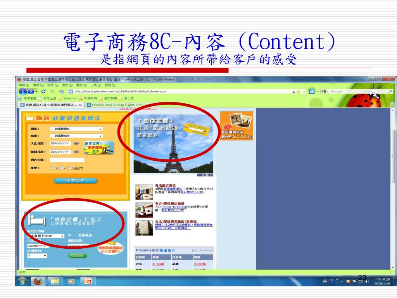Open the 城市 city dropdown
Viewport: 397px width, 298px height.
click(x=76, y=136)
